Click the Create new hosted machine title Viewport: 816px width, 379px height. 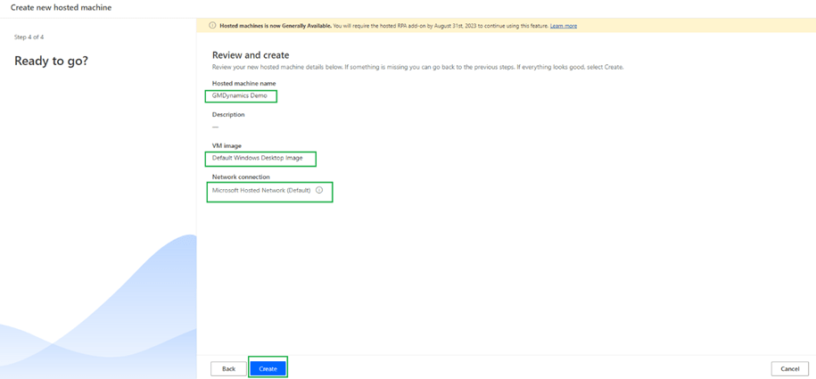(61, 7)
